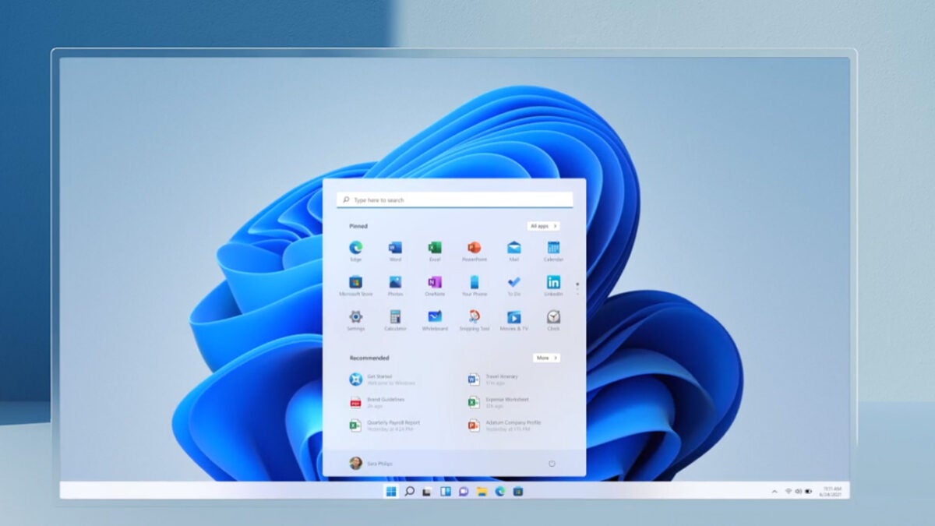Open Chat icon on the taskbar
Image resolution: width=935 pixels, height=526 pixels.
464,491
